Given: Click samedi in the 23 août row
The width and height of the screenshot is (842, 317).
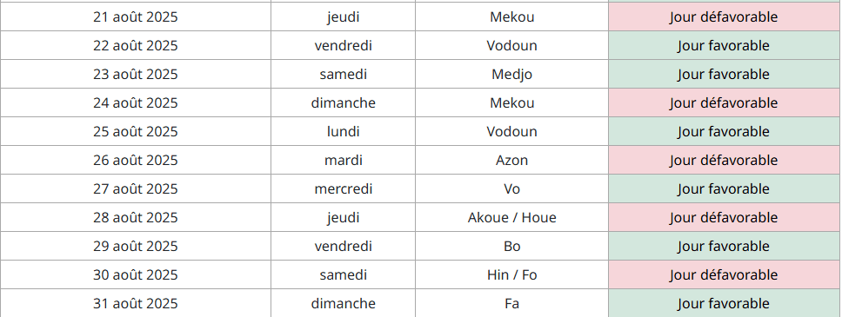Looking at the screenshot, I should pyautogui.click(x=343, y=74).
